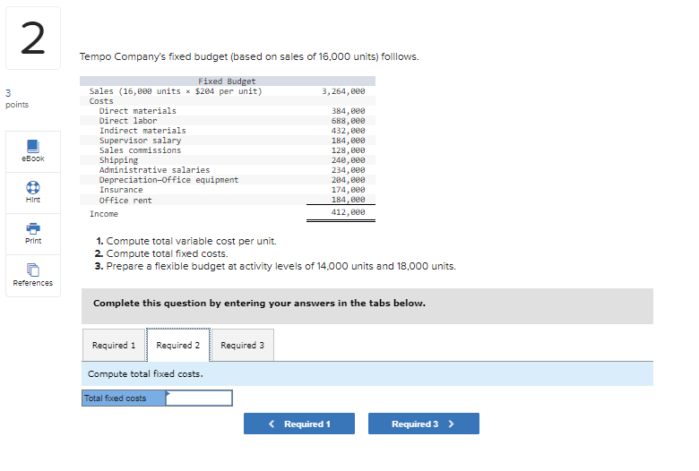The width and height of the screenshot is (699, 471).
Task: Click the Depreciation—Office equipment row label
Action: point(169,180)
